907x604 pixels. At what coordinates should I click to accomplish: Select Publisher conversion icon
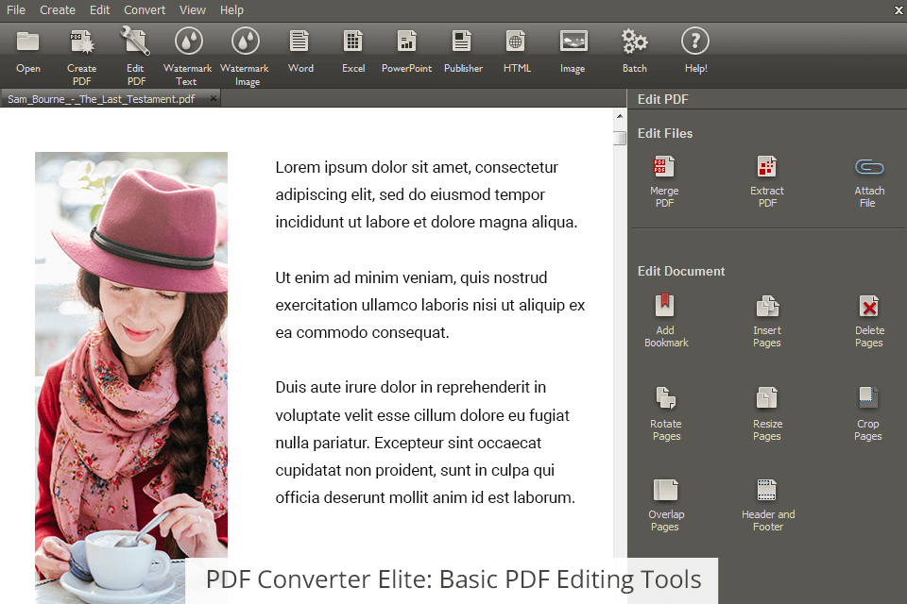[x=462, y=41]
